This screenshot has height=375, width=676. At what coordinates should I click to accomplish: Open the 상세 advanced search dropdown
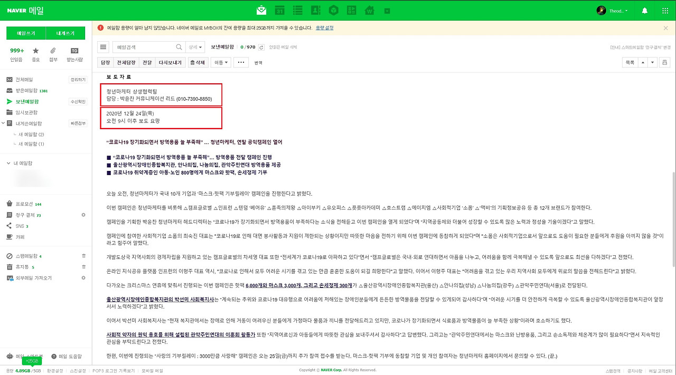pyautogui.click(x=194, y=47)
